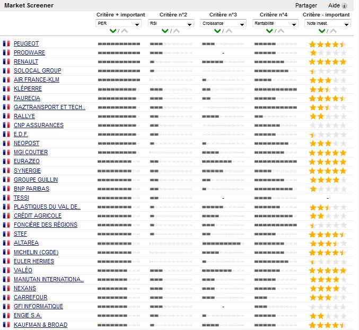The height and width of the screenshot is (330, 359).
Task: Open the SYNERGIE stock link
Action: (x=27, y=171)
